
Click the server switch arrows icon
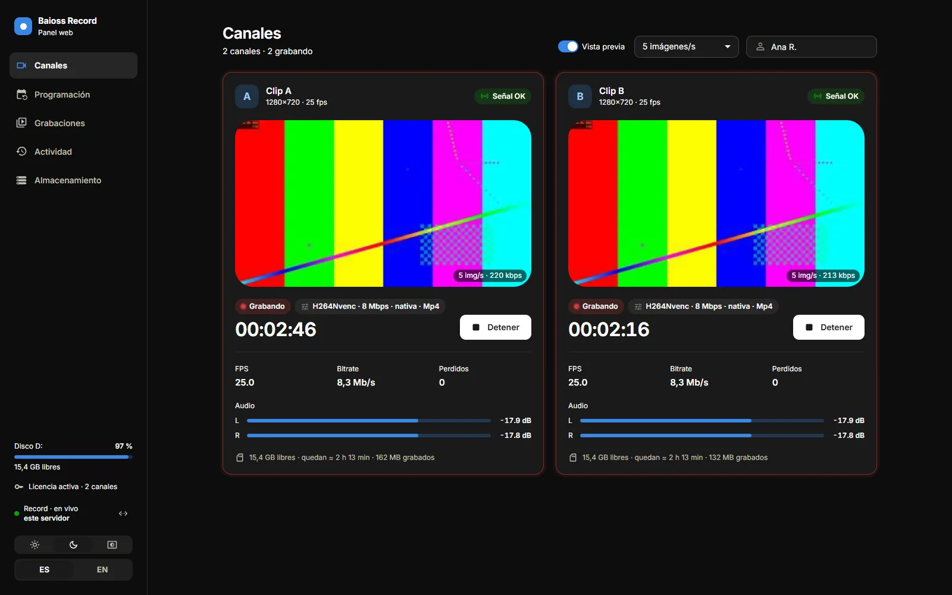123,513
